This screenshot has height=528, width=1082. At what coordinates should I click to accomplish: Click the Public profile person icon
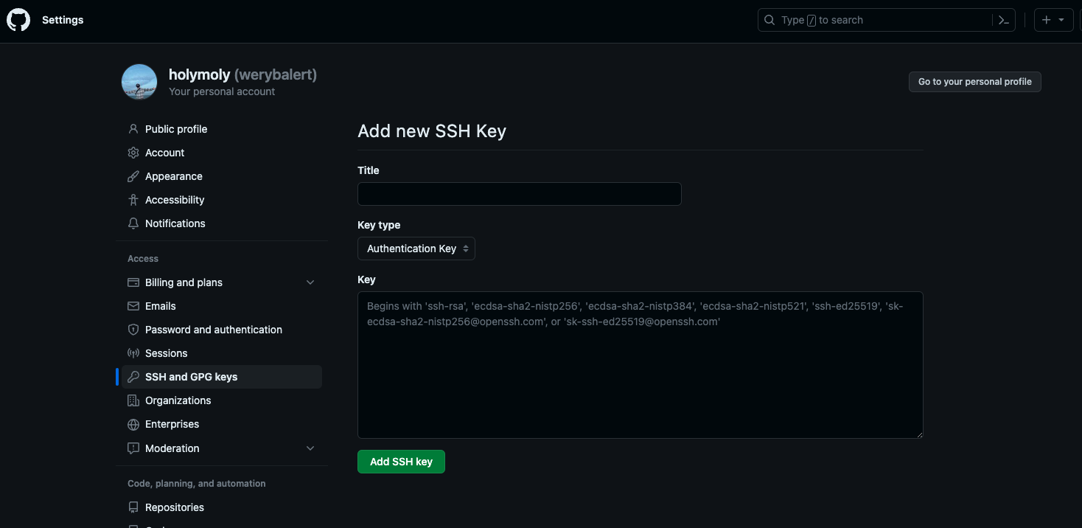click(133, 129)
